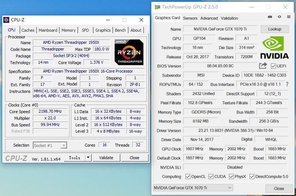Click CPU-Z app icon in title bar

click(6, 20)
